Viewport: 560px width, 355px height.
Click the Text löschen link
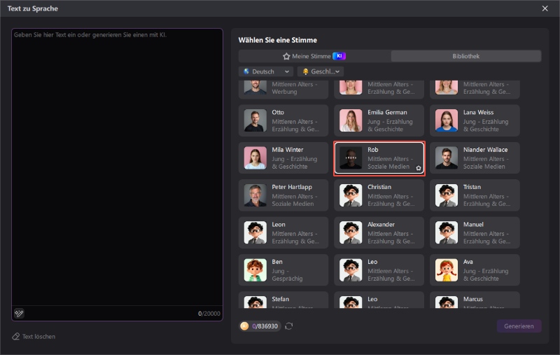click(38, 337)
